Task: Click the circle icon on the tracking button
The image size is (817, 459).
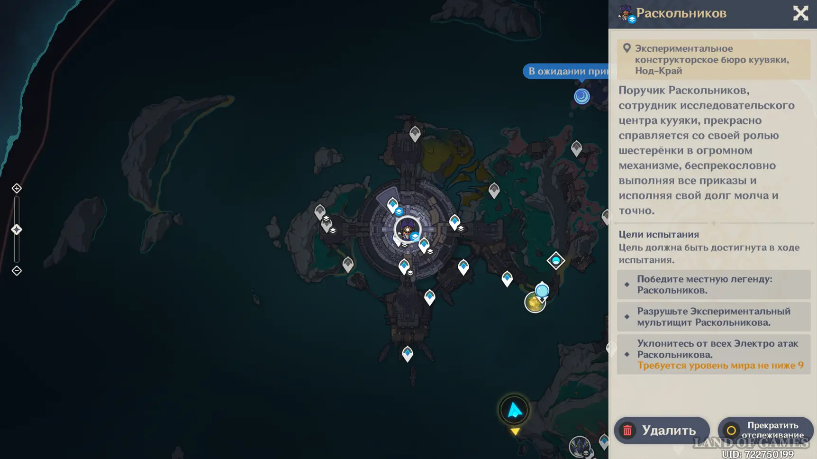Action: 731,430
